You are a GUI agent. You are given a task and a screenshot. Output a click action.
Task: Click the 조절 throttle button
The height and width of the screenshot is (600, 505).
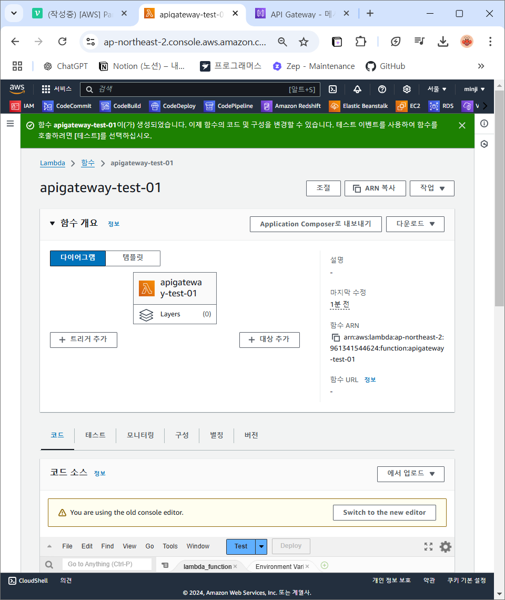(324, 188)
